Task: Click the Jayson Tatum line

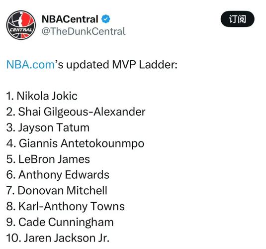Action: tap(48, 127)
